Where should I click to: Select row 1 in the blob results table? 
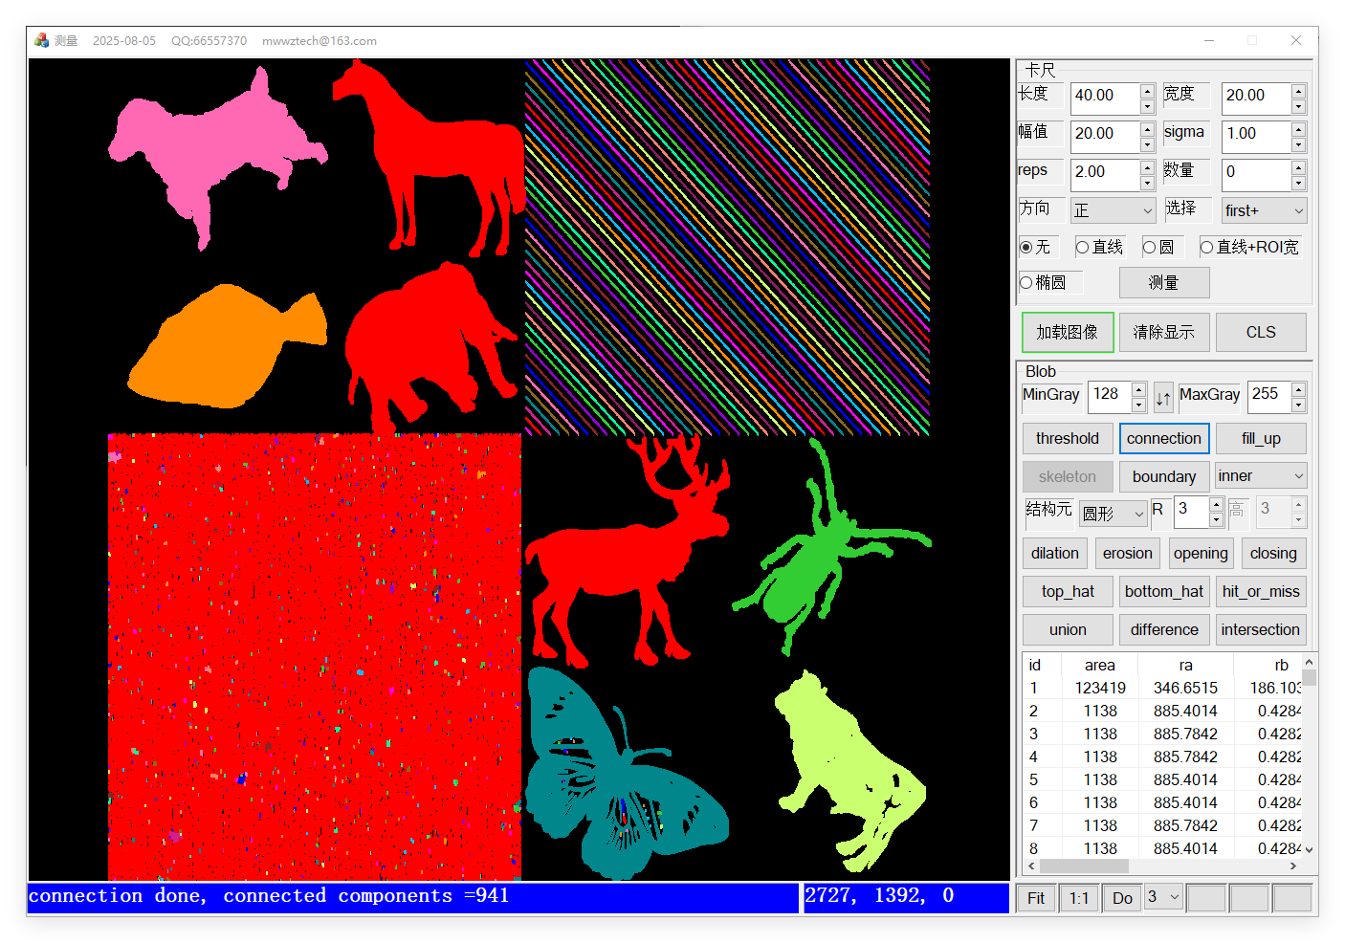point(1100,688)
